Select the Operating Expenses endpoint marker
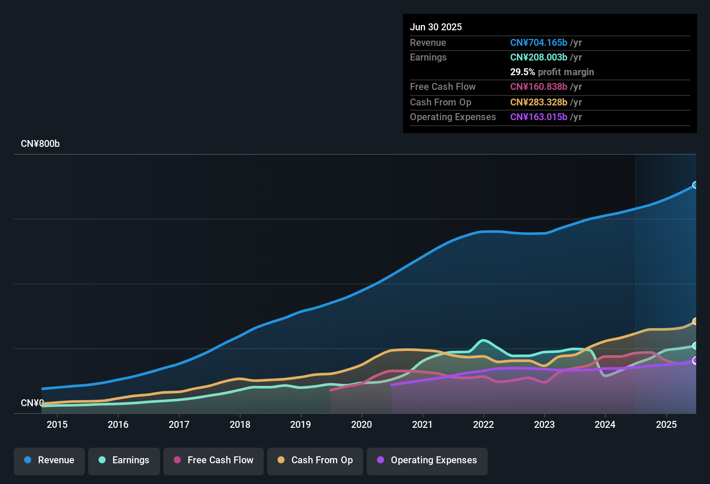710x484 pixels. coord(695,360)
